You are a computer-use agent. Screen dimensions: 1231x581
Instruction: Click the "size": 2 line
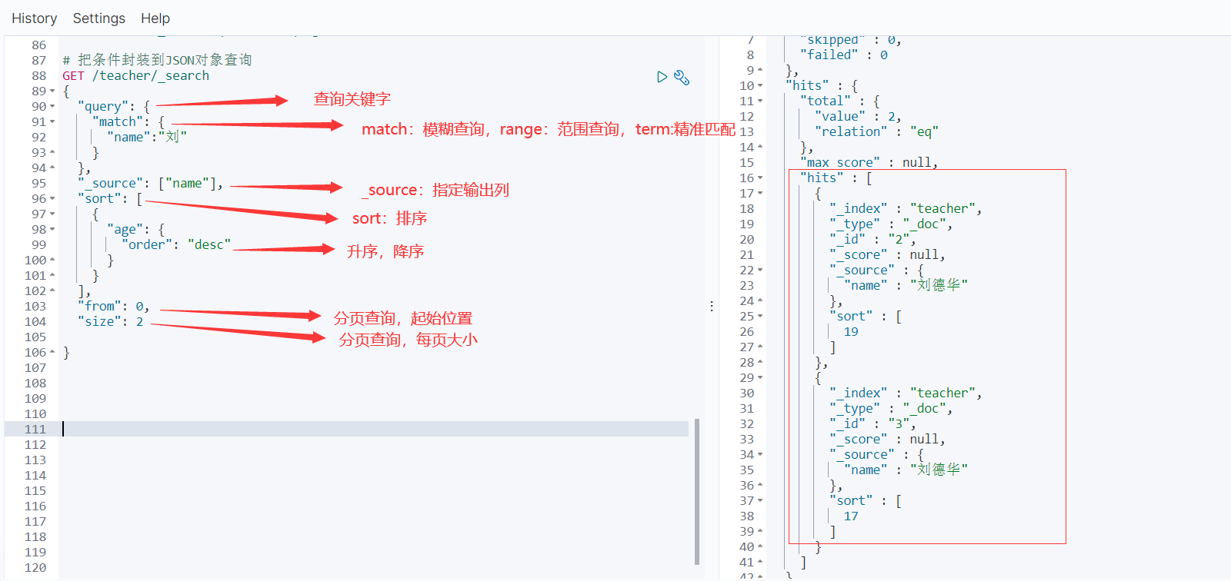[110, 321]
